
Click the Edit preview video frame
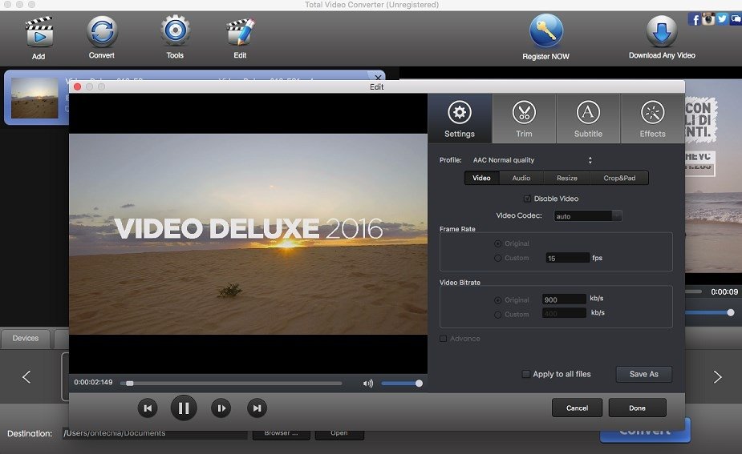point(248,234)
